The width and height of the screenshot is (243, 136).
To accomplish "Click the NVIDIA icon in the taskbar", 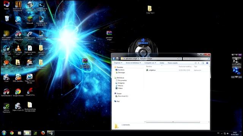I will [35, 133].
